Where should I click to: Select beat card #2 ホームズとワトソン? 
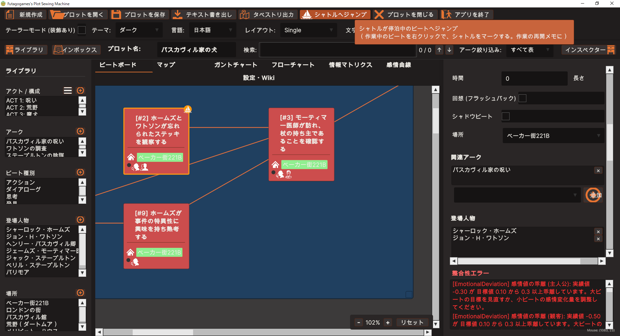pyautogui.click(x=156, y=141)
